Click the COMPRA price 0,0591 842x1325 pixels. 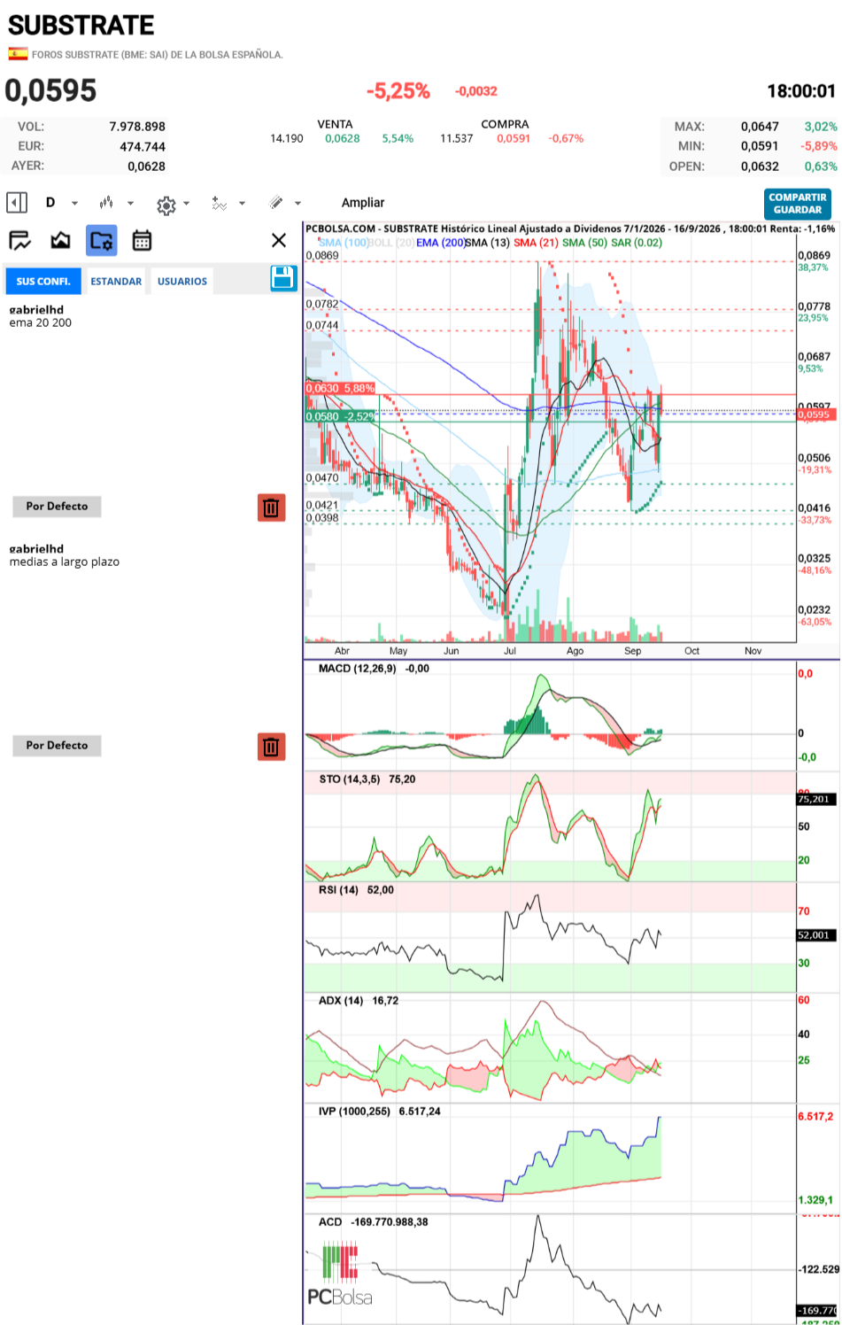pos(514,138)
